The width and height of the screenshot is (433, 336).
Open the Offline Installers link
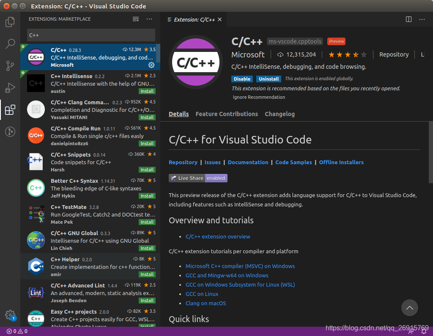pos(341,163)
